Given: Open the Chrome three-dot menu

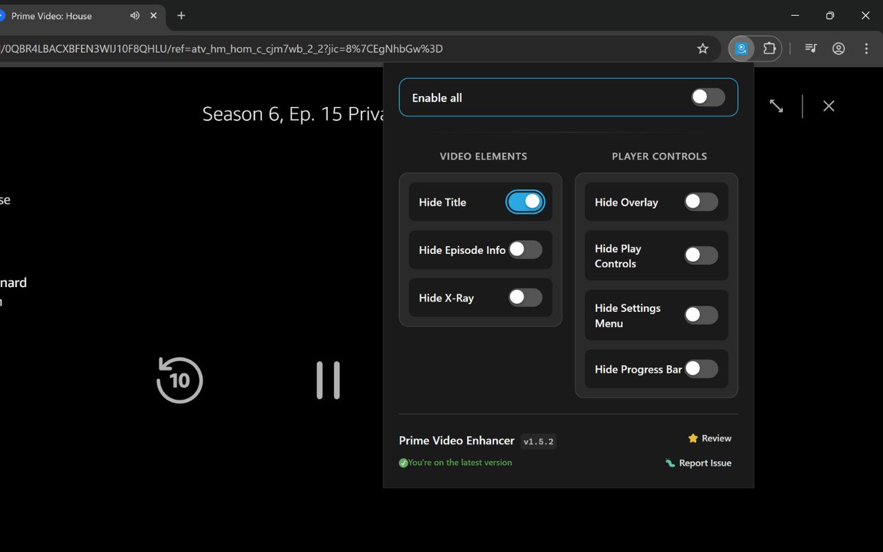Looking at the screenshot, I should tap(866, 48).
